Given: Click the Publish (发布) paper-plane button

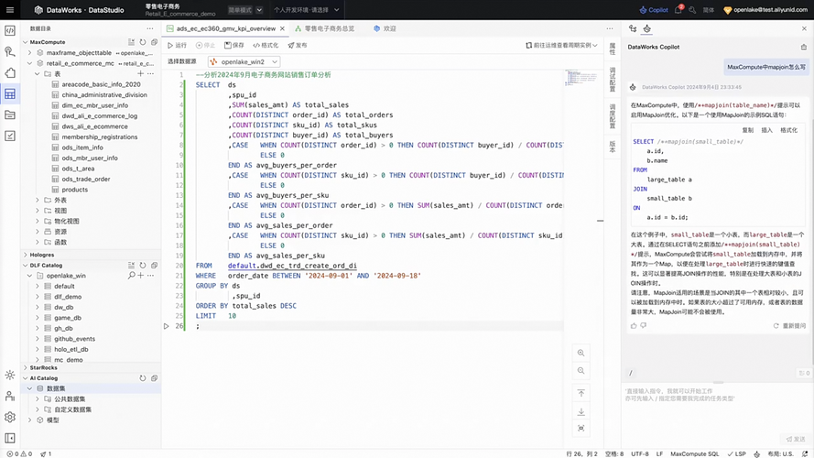Looking at the screenshot, I should (x=297, y=45).
